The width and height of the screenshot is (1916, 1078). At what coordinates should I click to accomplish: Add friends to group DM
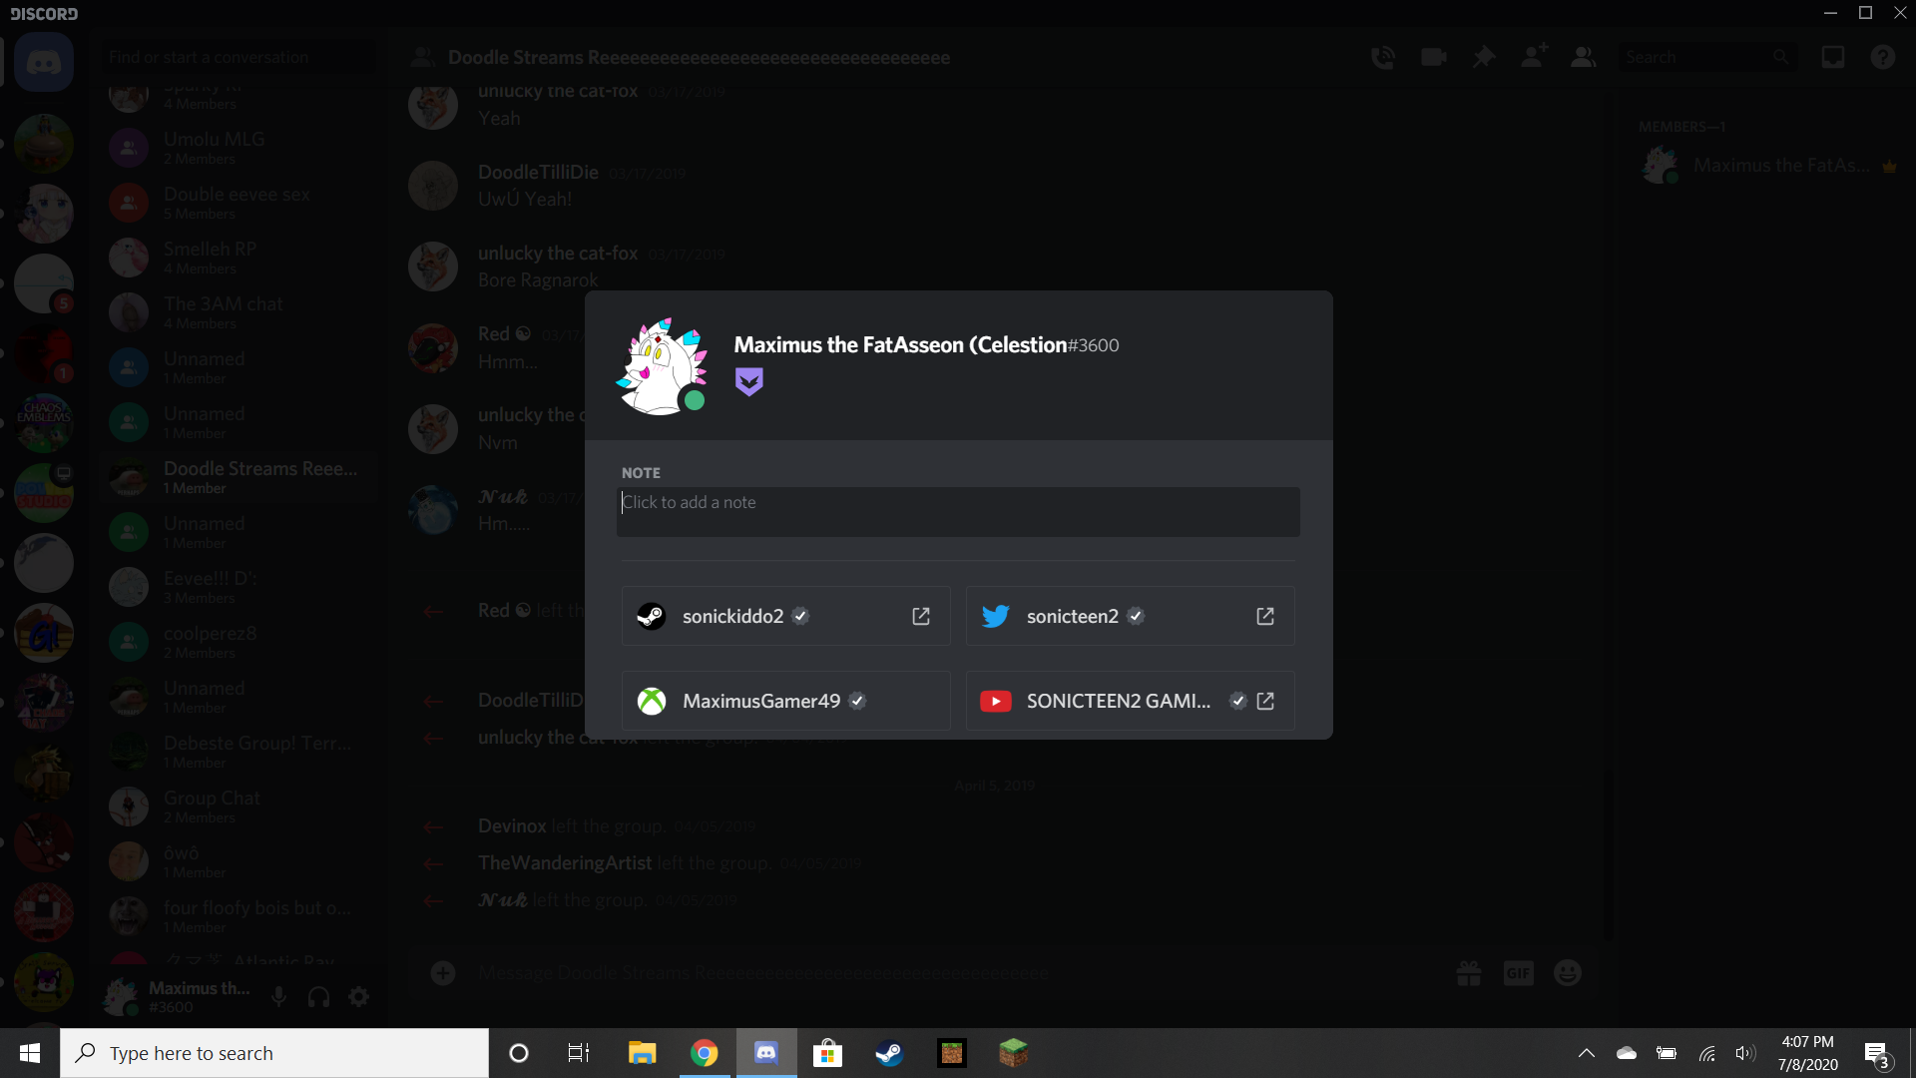tap(1534, 57)
